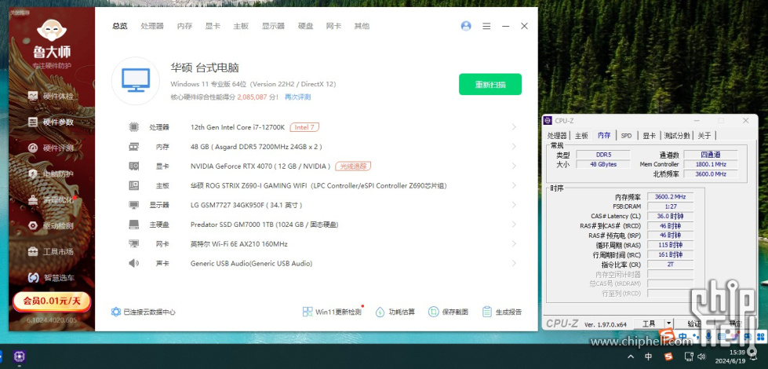Click the Sogou S icon in the tray
Screen dimensions: 768x369
pos(668,356)
